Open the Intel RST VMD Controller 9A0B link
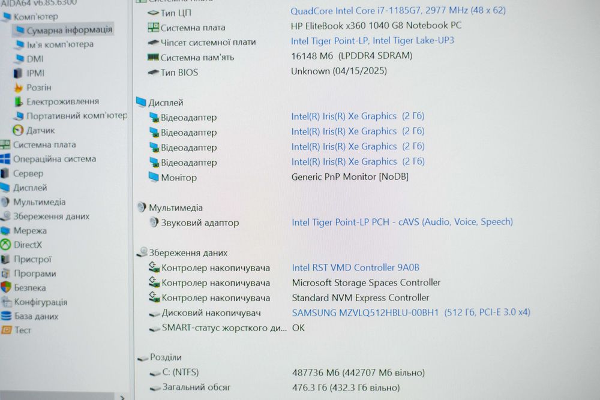The image size is (600, 400). [x=355, y=267]
